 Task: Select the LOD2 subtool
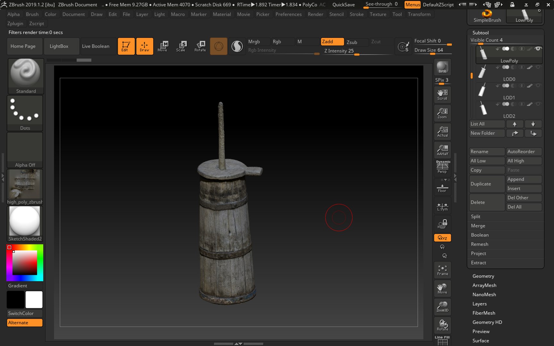click(x=509, y=110)
